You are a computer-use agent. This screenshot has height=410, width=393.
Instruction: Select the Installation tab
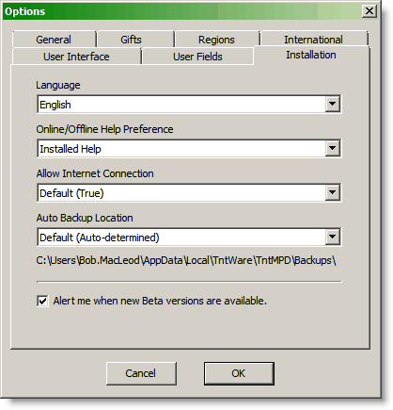(311, 56)
